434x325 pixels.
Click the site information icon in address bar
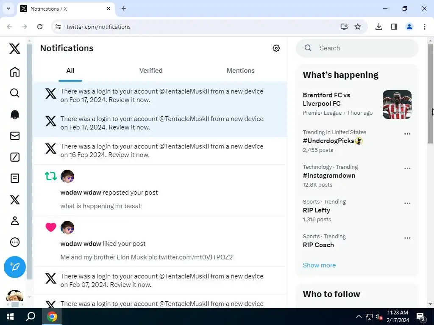click(58, 27)
